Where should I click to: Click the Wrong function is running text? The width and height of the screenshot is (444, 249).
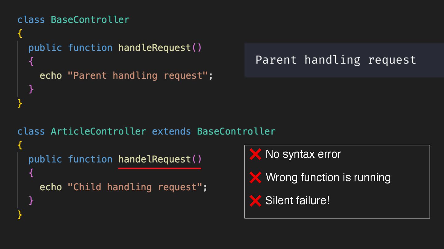pos(328,177)
